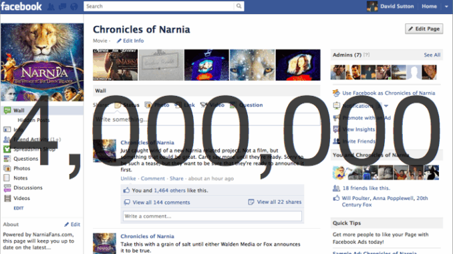Open the blue throne photo thumbnail
Viewport: 453px width, 254px height.
coord(206,65)
